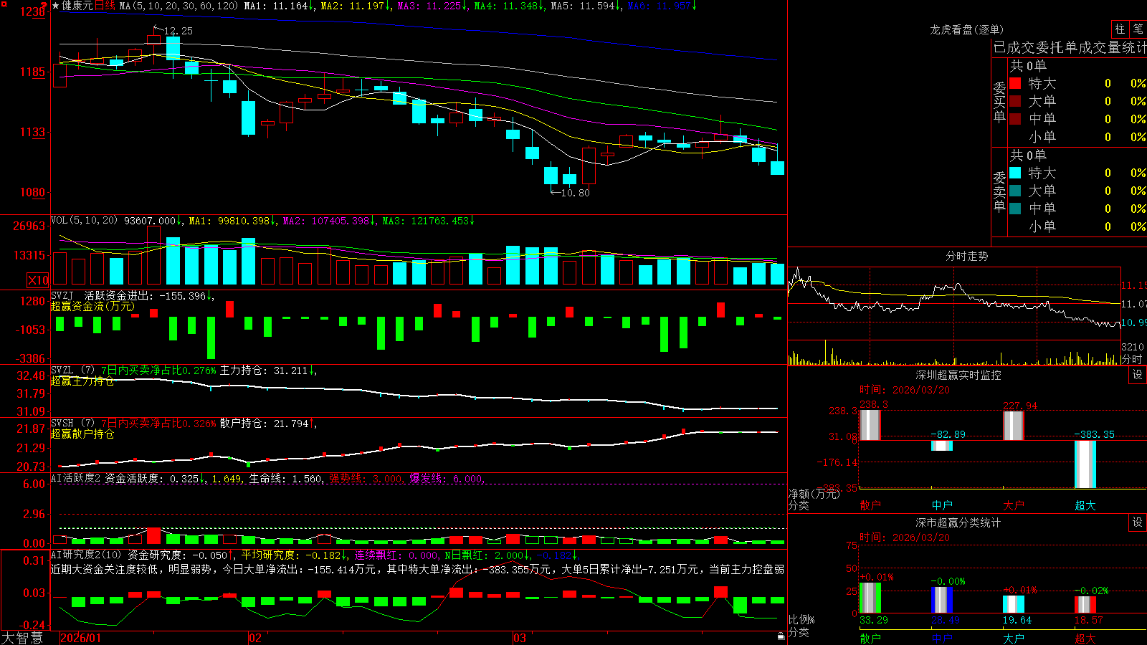Open 设 settings for 深圳超赢实时监控
Viewport: 1147px width, 645px height.
(1138, 375)
